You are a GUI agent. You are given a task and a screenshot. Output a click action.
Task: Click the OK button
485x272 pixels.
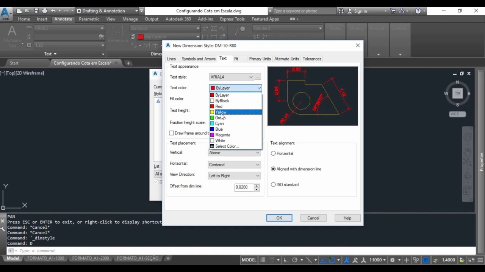tap(279, 218)
